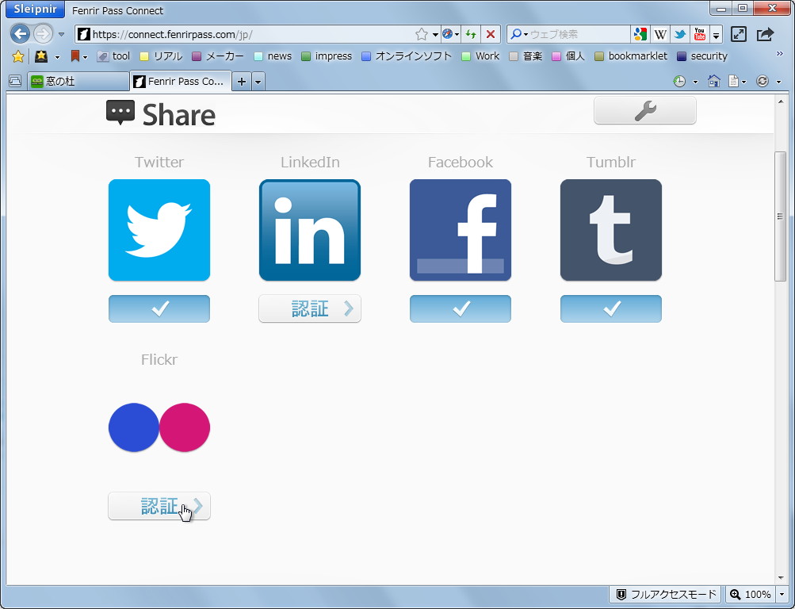Image resolution: width=795 pixels, height=609 pixels.
Task: Click the tab list panel icon
Action: click(x=15, y=81)
